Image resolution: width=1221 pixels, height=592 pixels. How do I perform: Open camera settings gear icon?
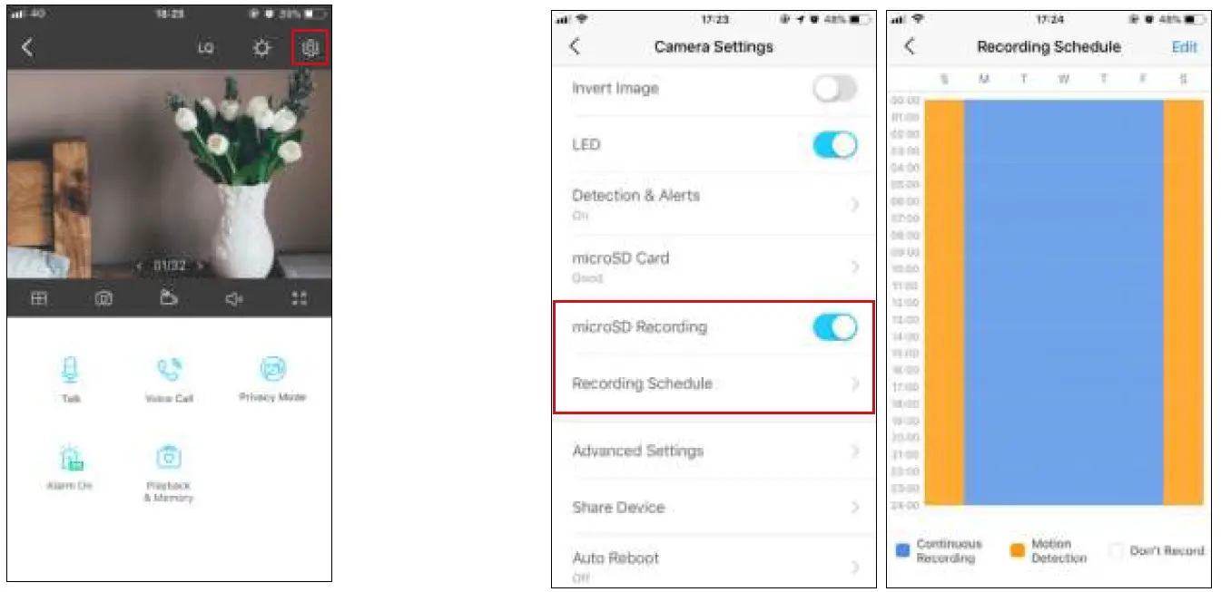pyautogui.click(x=310, y=48)
